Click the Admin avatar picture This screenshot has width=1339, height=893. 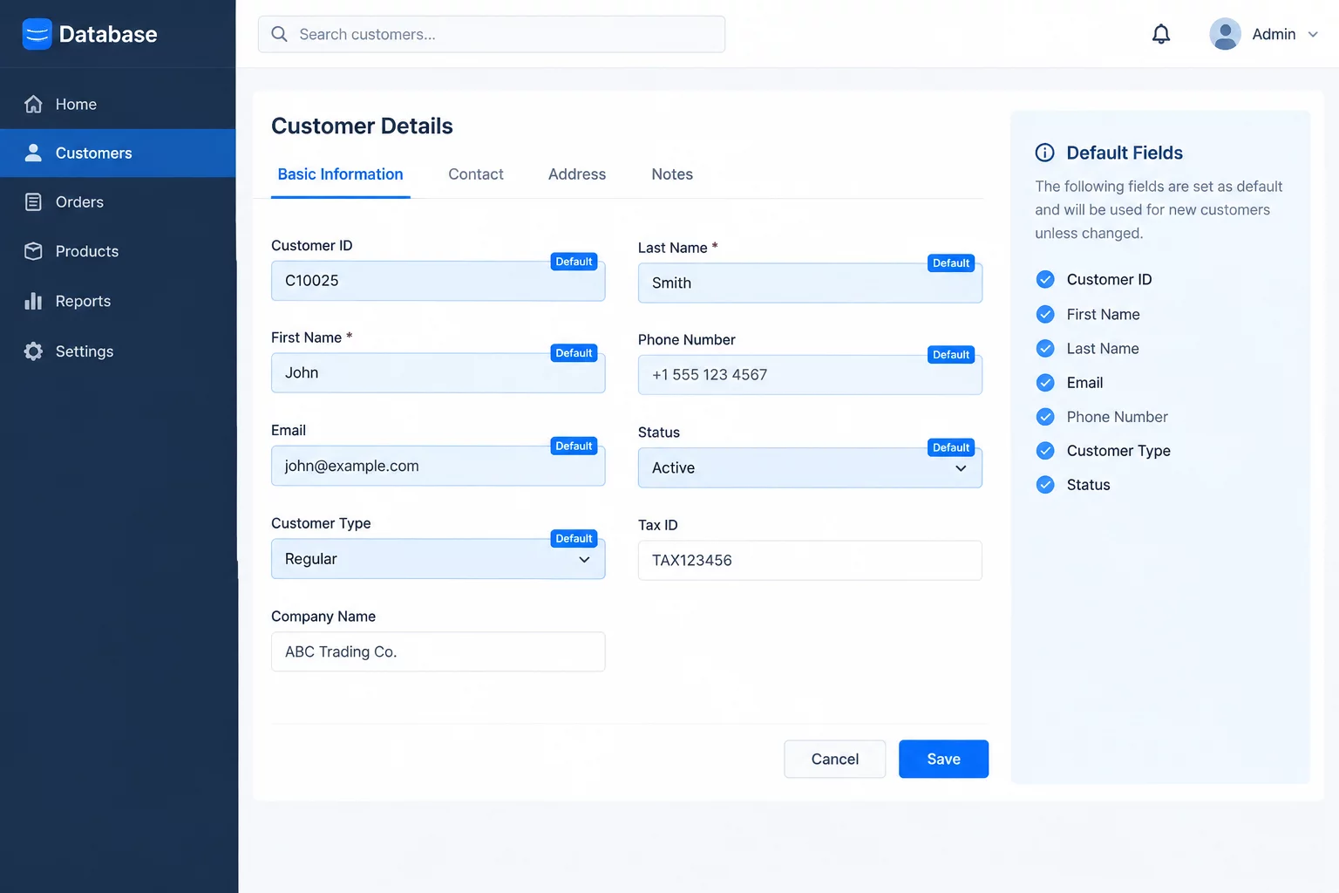[x=1225, y=34]
